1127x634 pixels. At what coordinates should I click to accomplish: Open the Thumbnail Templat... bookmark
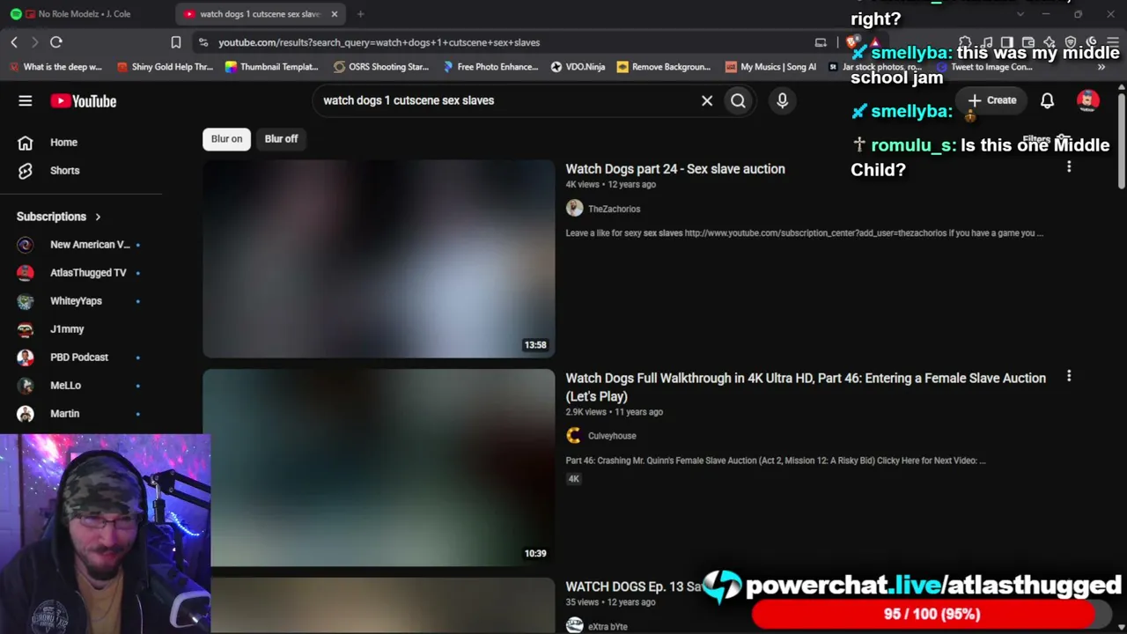click(271, 67)
